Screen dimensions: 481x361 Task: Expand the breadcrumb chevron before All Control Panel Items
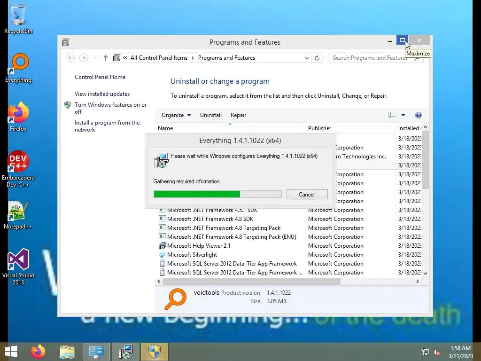125,58
